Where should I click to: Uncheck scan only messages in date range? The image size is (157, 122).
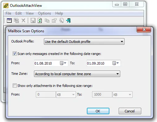point(15,54)
